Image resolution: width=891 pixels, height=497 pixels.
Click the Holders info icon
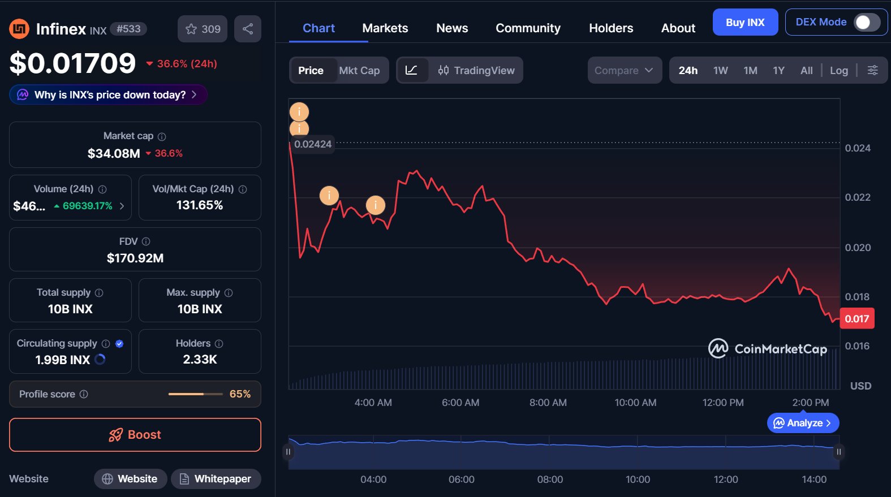219,344
